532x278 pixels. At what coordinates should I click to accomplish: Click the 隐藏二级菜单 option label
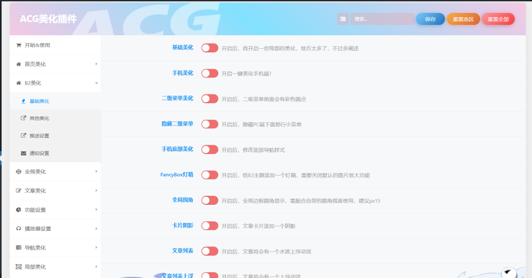click(178, 123)
